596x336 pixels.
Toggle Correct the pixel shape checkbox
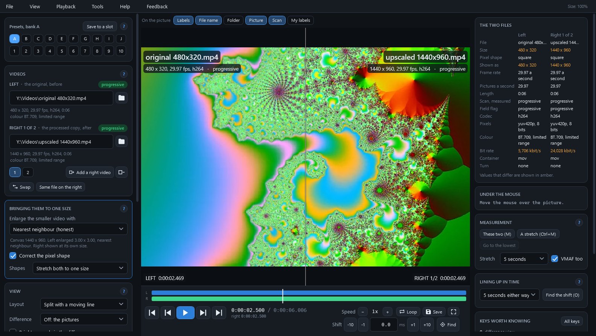point(13,256)
